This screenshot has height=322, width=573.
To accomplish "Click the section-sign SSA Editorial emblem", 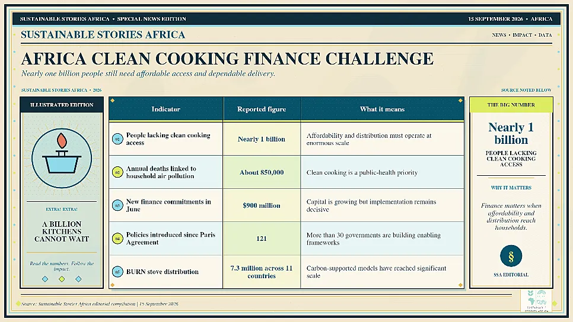I will [x=511, y=256].
